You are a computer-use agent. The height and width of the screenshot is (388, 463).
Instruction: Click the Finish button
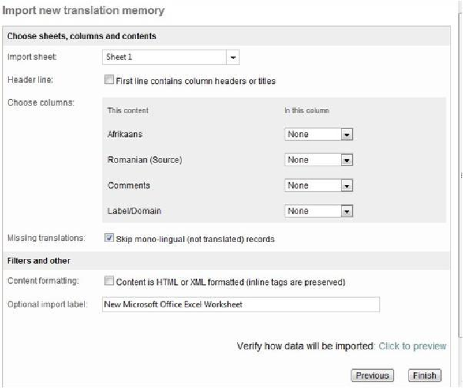click(424, 375)
